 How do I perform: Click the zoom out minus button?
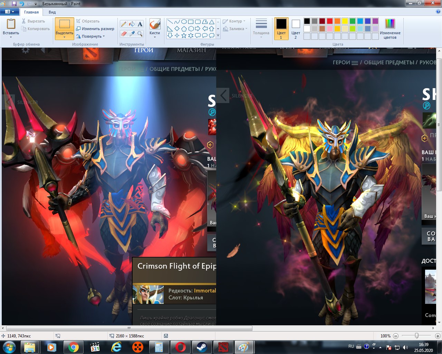396,336
